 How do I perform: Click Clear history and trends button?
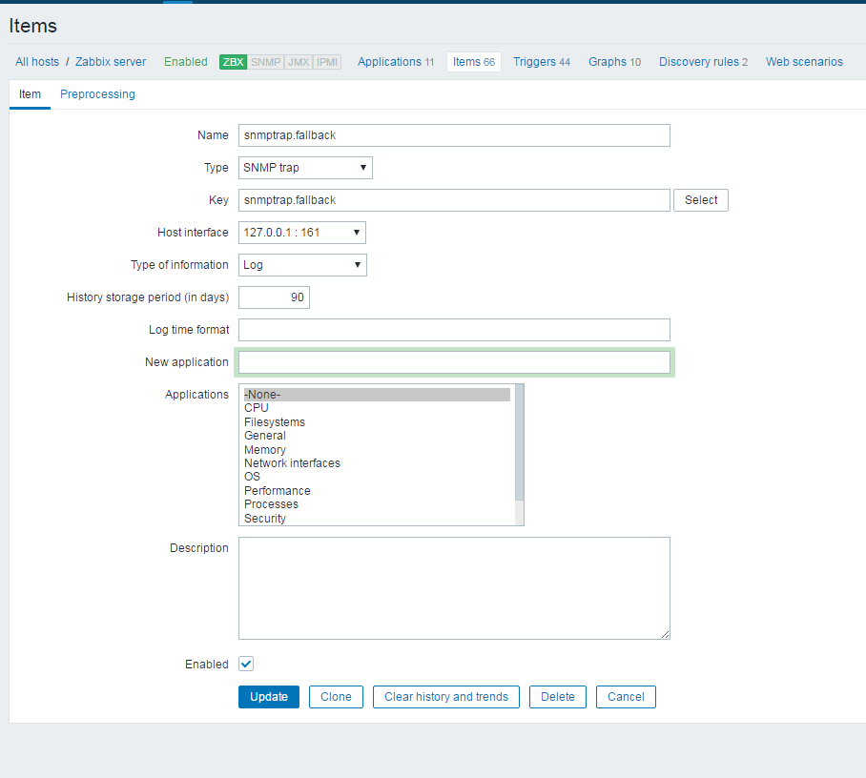(446, 697)
